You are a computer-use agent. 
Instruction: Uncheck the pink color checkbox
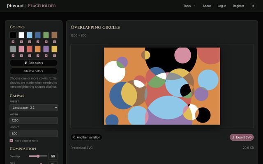point(21,56)
